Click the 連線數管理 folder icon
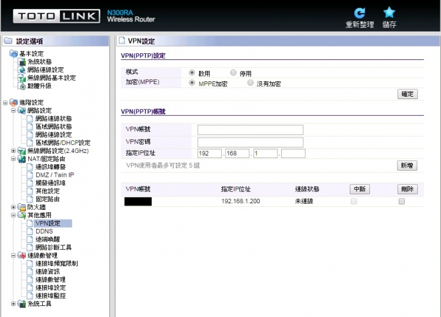The image size is (441, 317). 22,255
